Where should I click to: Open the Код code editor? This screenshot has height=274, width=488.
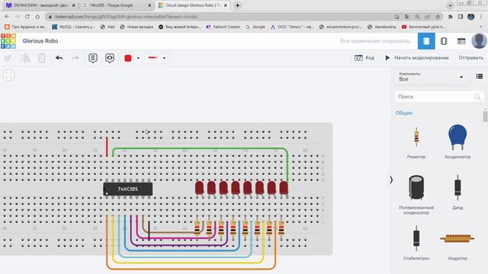tap(364, 58)
